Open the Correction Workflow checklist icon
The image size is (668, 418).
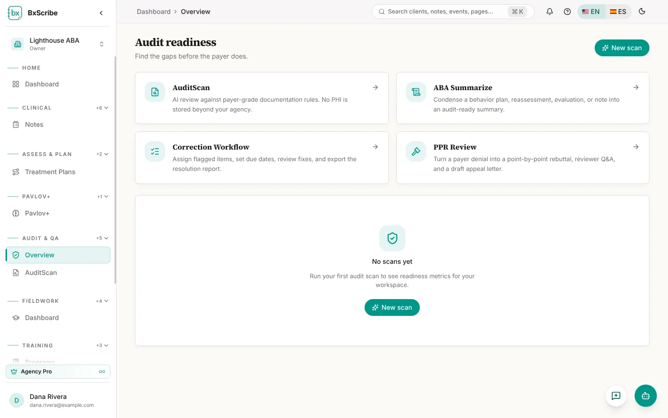[155, 151]
